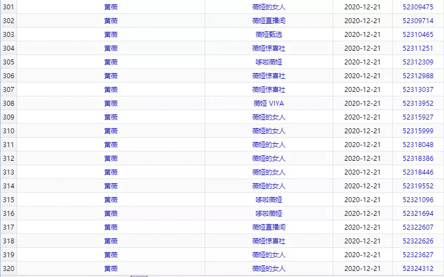This screenshot has height=277, width=444.
Task: Select the row number 311 cell
Action: tap(8, 145)
